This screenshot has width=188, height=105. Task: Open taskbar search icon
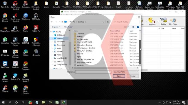(10, 102)
